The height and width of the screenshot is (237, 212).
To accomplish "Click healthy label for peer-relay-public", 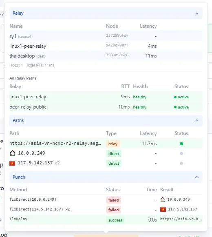I will tap(139, 107).
